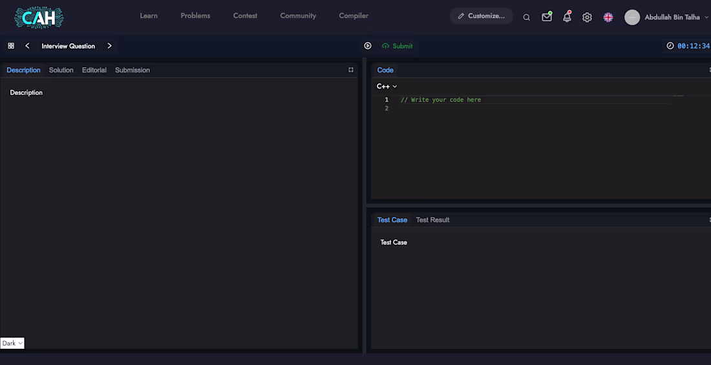Open the search icon in header
This screenshot has width=711, height=365.
coord(526,17)
